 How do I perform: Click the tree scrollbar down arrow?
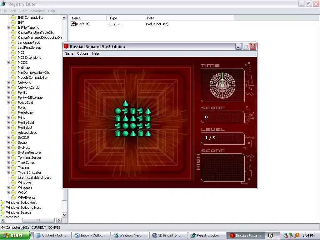click(x=64, y=215)
